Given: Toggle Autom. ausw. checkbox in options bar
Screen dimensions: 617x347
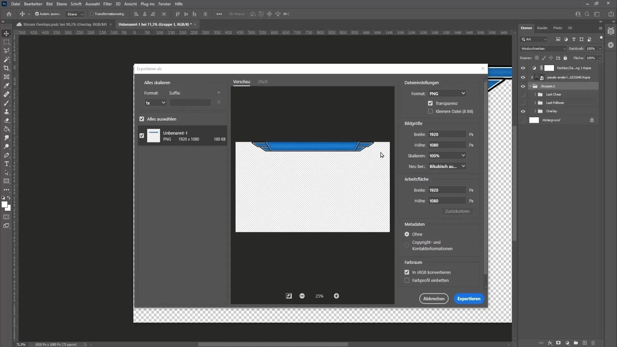Looking at the screenshot, I should (37, 14).
